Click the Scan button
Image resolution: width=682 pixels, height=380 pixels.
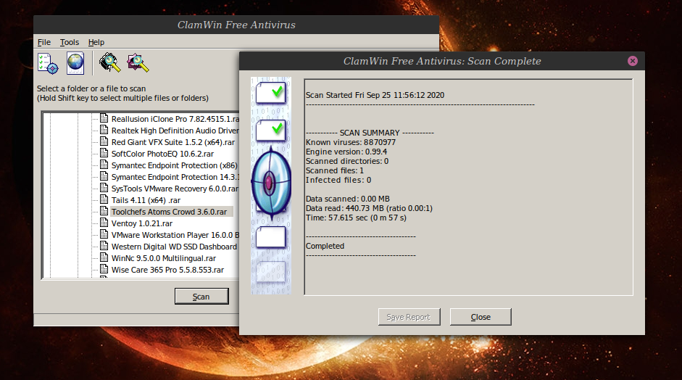coord(201,297)
